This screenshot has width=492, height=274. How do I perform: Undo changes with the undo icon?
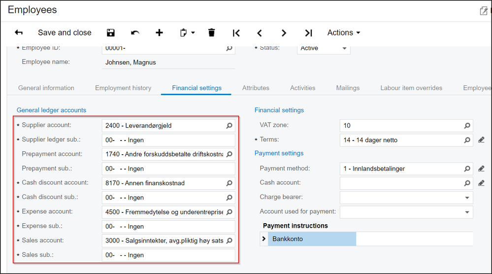(135, 33)
